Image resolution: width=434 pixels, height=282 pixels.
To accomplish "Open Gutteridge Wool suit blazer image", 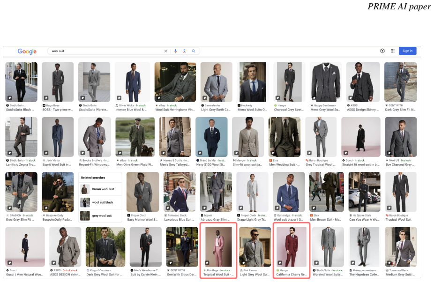I will [289, 192].
